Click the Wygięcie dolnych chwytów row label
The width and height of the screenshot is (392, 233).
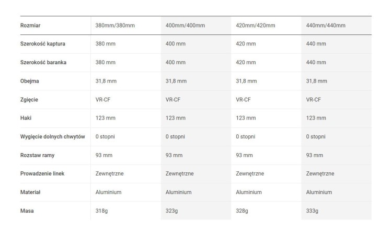click(x=52, y=136)
